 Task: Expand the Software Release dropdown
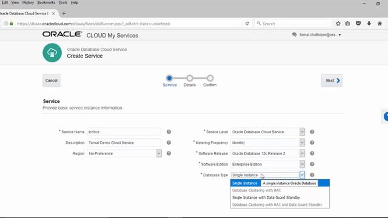pos(302,153)
